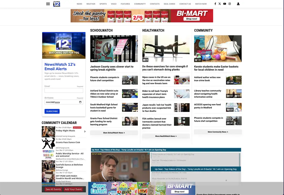
Task: Open the Weather menu
Action: point(91,4)
